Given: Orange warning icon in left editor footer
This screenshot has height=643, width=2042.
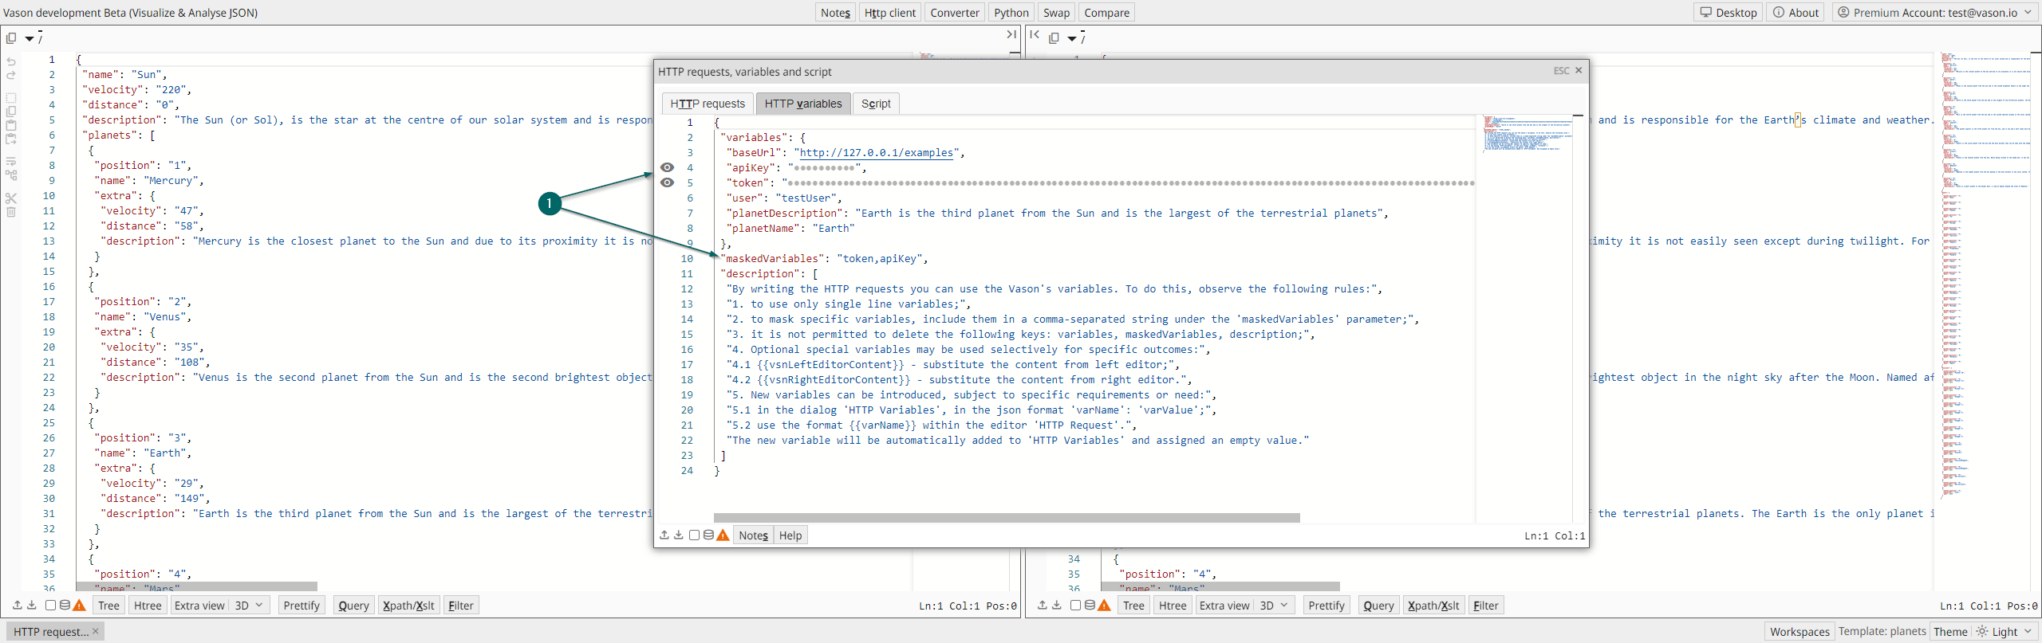Looking at the screenshot, I should [x=79, y=606].
